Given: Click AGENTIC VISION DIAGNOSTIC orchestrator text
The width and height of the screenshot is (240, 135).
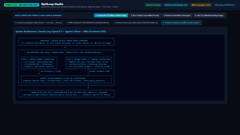Looking at the screenshot, I should pos(63,78).
